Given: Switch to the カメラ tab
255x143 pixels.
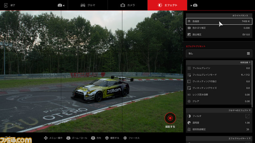Looking at the screenshot, I should (127, 5).
